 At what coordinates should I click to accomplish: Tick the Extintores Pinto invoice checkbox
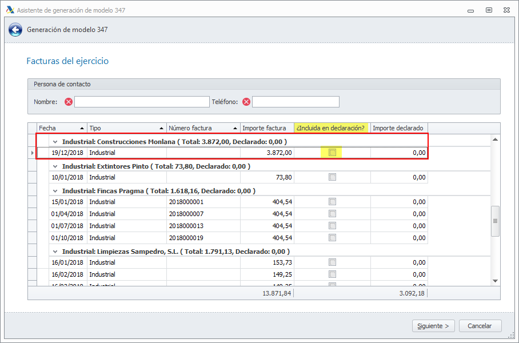tap(332, 178)
